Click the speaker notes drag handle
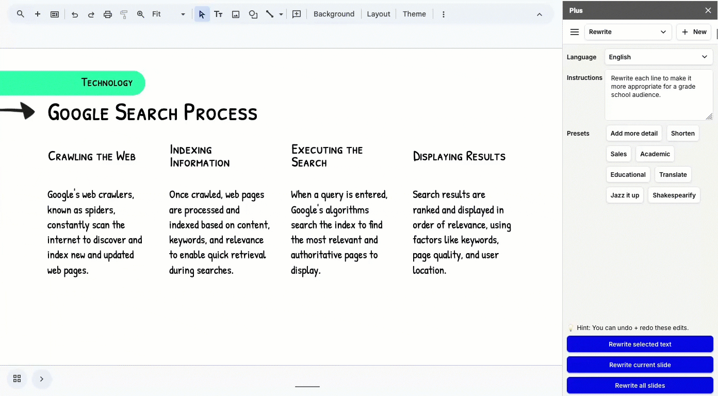This screenshot has height=396, width=718. [307, 386]
